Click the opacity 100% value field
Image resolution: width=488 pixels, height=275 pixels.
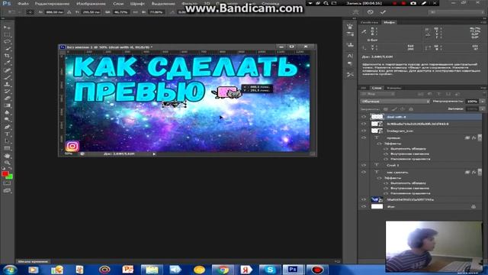(472, 102)
